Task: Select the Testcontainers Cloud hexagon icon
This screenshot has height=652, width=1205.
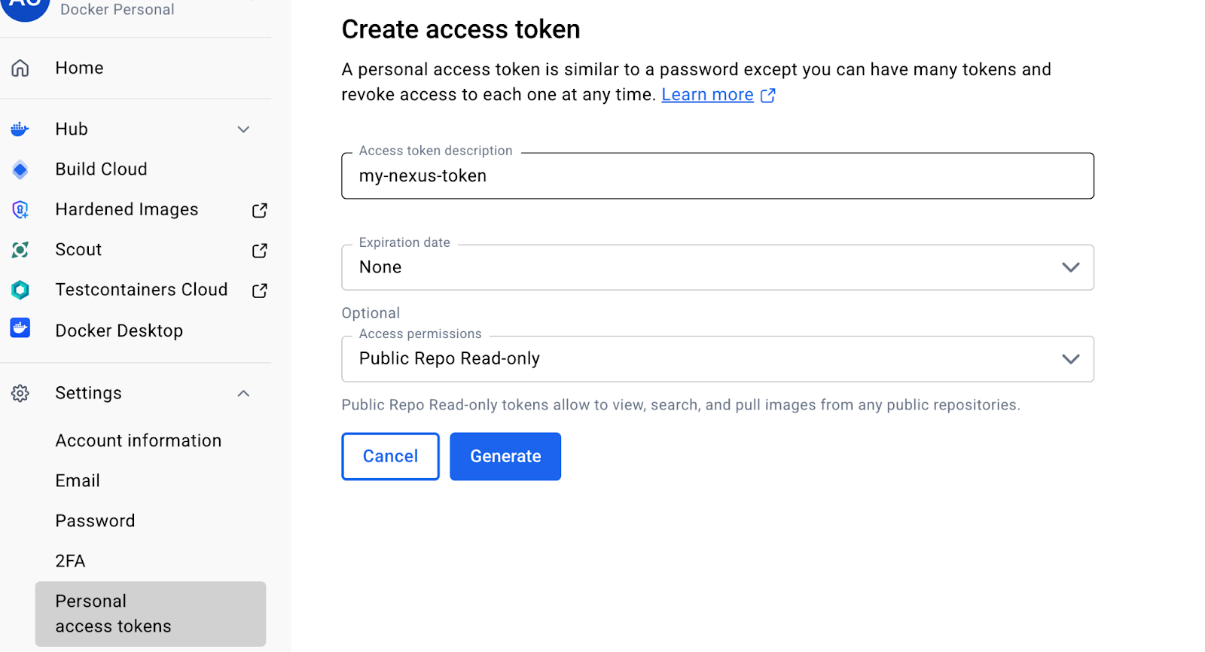Action: pyautogui.click(x=20, y=290)
